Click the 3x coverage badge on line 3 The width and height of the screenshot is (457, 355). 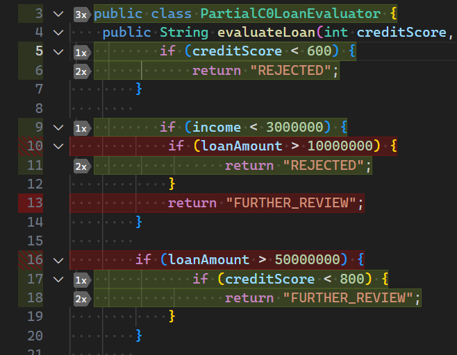coord(82,15)
